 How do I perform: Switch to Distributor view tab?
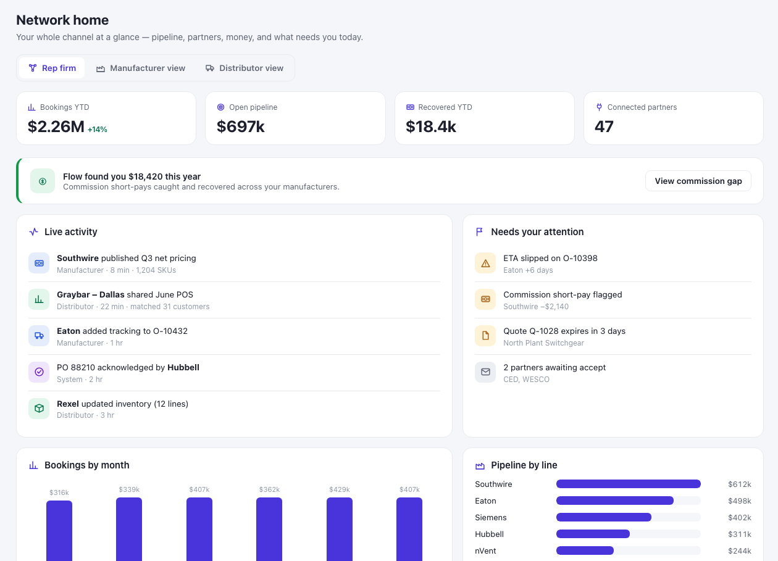pos(245,68)
